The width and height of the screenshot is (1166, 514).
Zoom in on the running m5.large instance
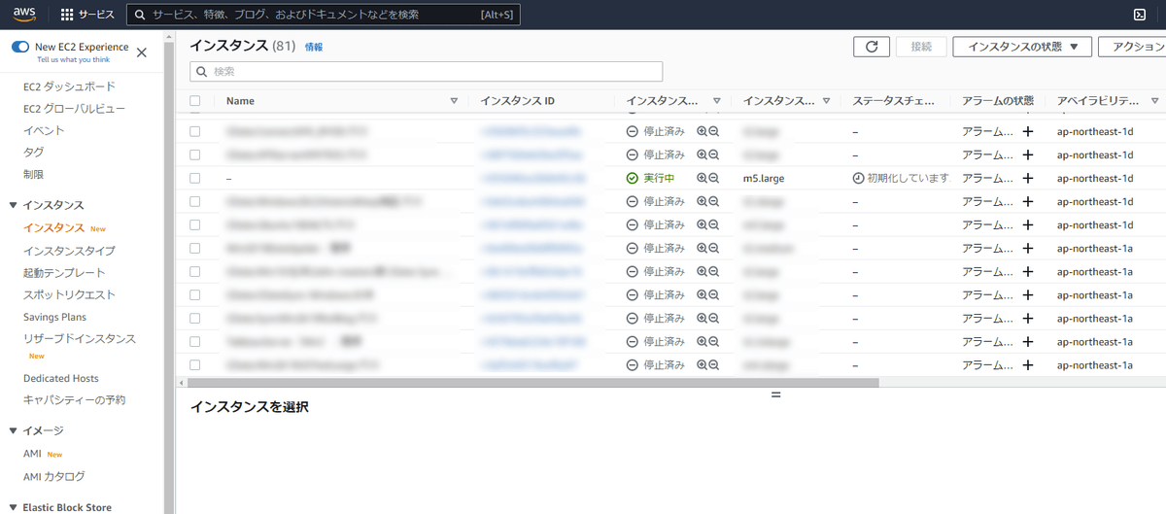pyautogui.click(x=702, y=178)
